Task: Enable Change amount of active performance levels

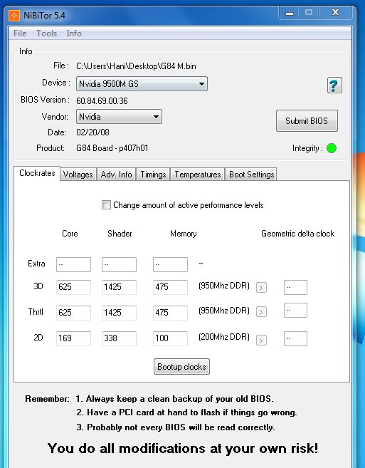Action: pos(106,205)
